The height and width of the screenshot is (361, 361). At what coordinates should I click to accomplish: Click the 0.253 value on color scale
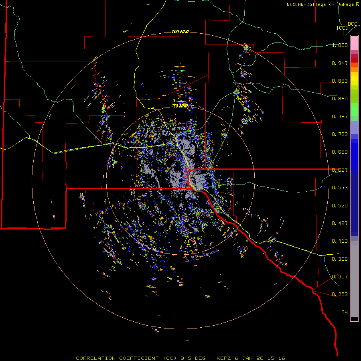[340, 294]
